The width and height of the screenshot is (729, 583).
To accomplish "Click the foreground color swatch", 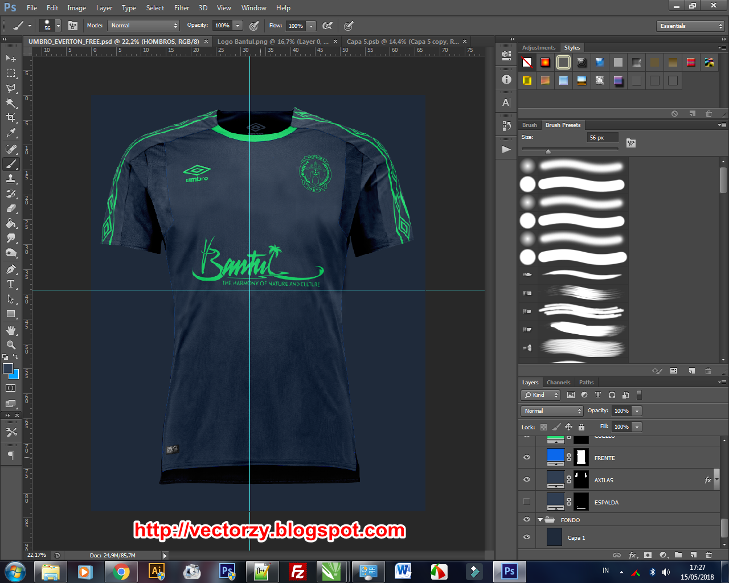I will click(7, 368).
